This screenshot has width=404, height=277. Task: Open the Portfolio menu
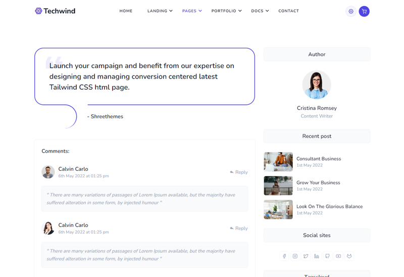[x=226, y=11]
